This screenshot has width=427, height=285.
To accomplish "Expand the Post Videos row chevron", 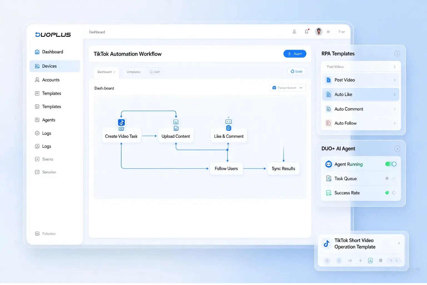I will pos(394,67).
